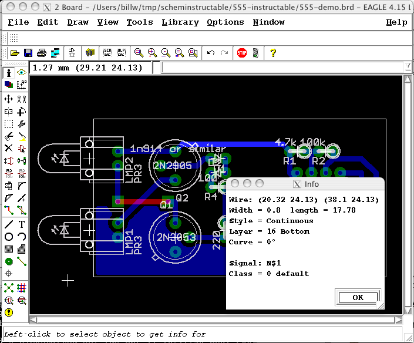414x343 pixels.
Task: Click the Zoom in magnifier icon
Action: [x=152, y=53]
